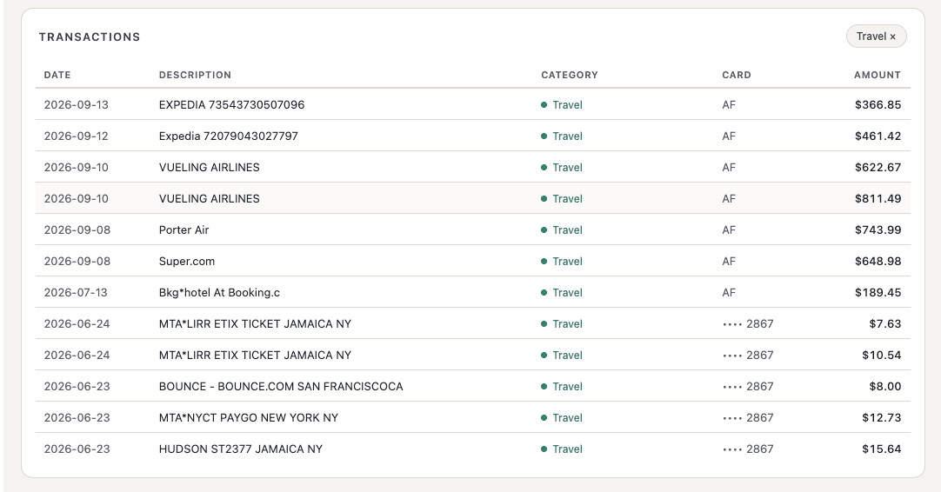This screenshot has height=492, width=941.
Task: Click the Travel category on the Super.com row
Action: 562,261
